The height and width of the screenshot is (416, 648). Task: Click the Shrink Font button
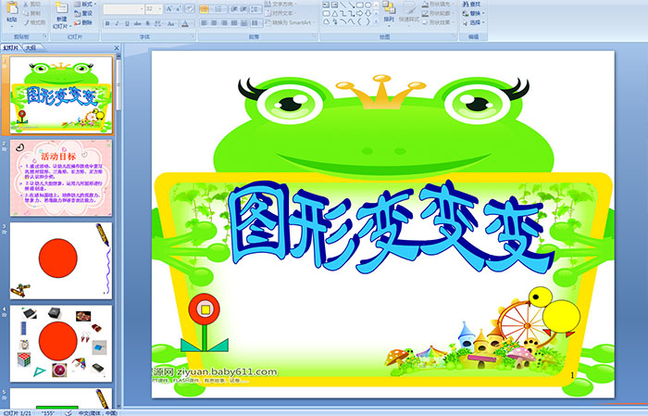179,8
